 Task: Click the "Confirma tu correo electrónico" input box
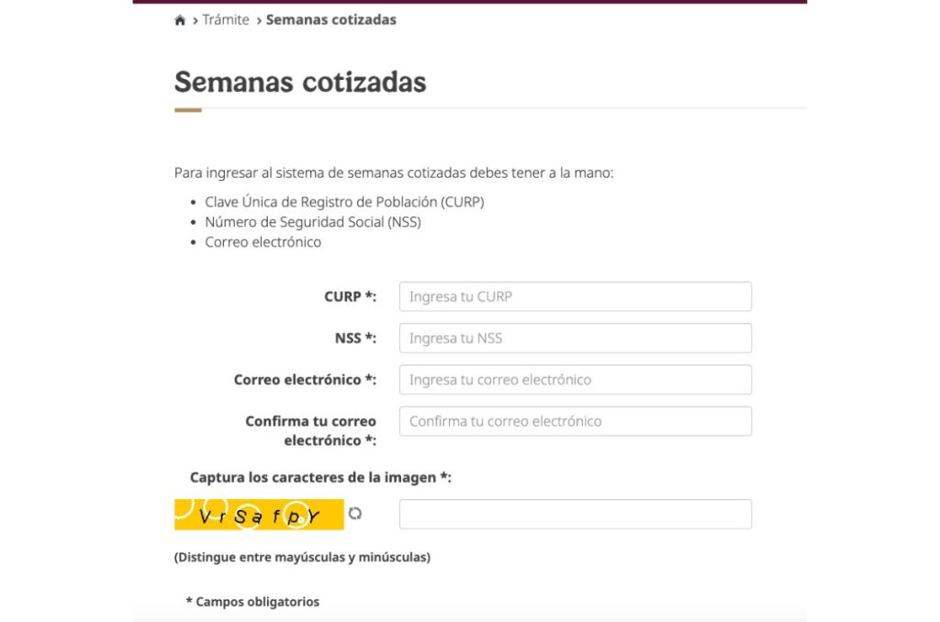coord(575,421)
